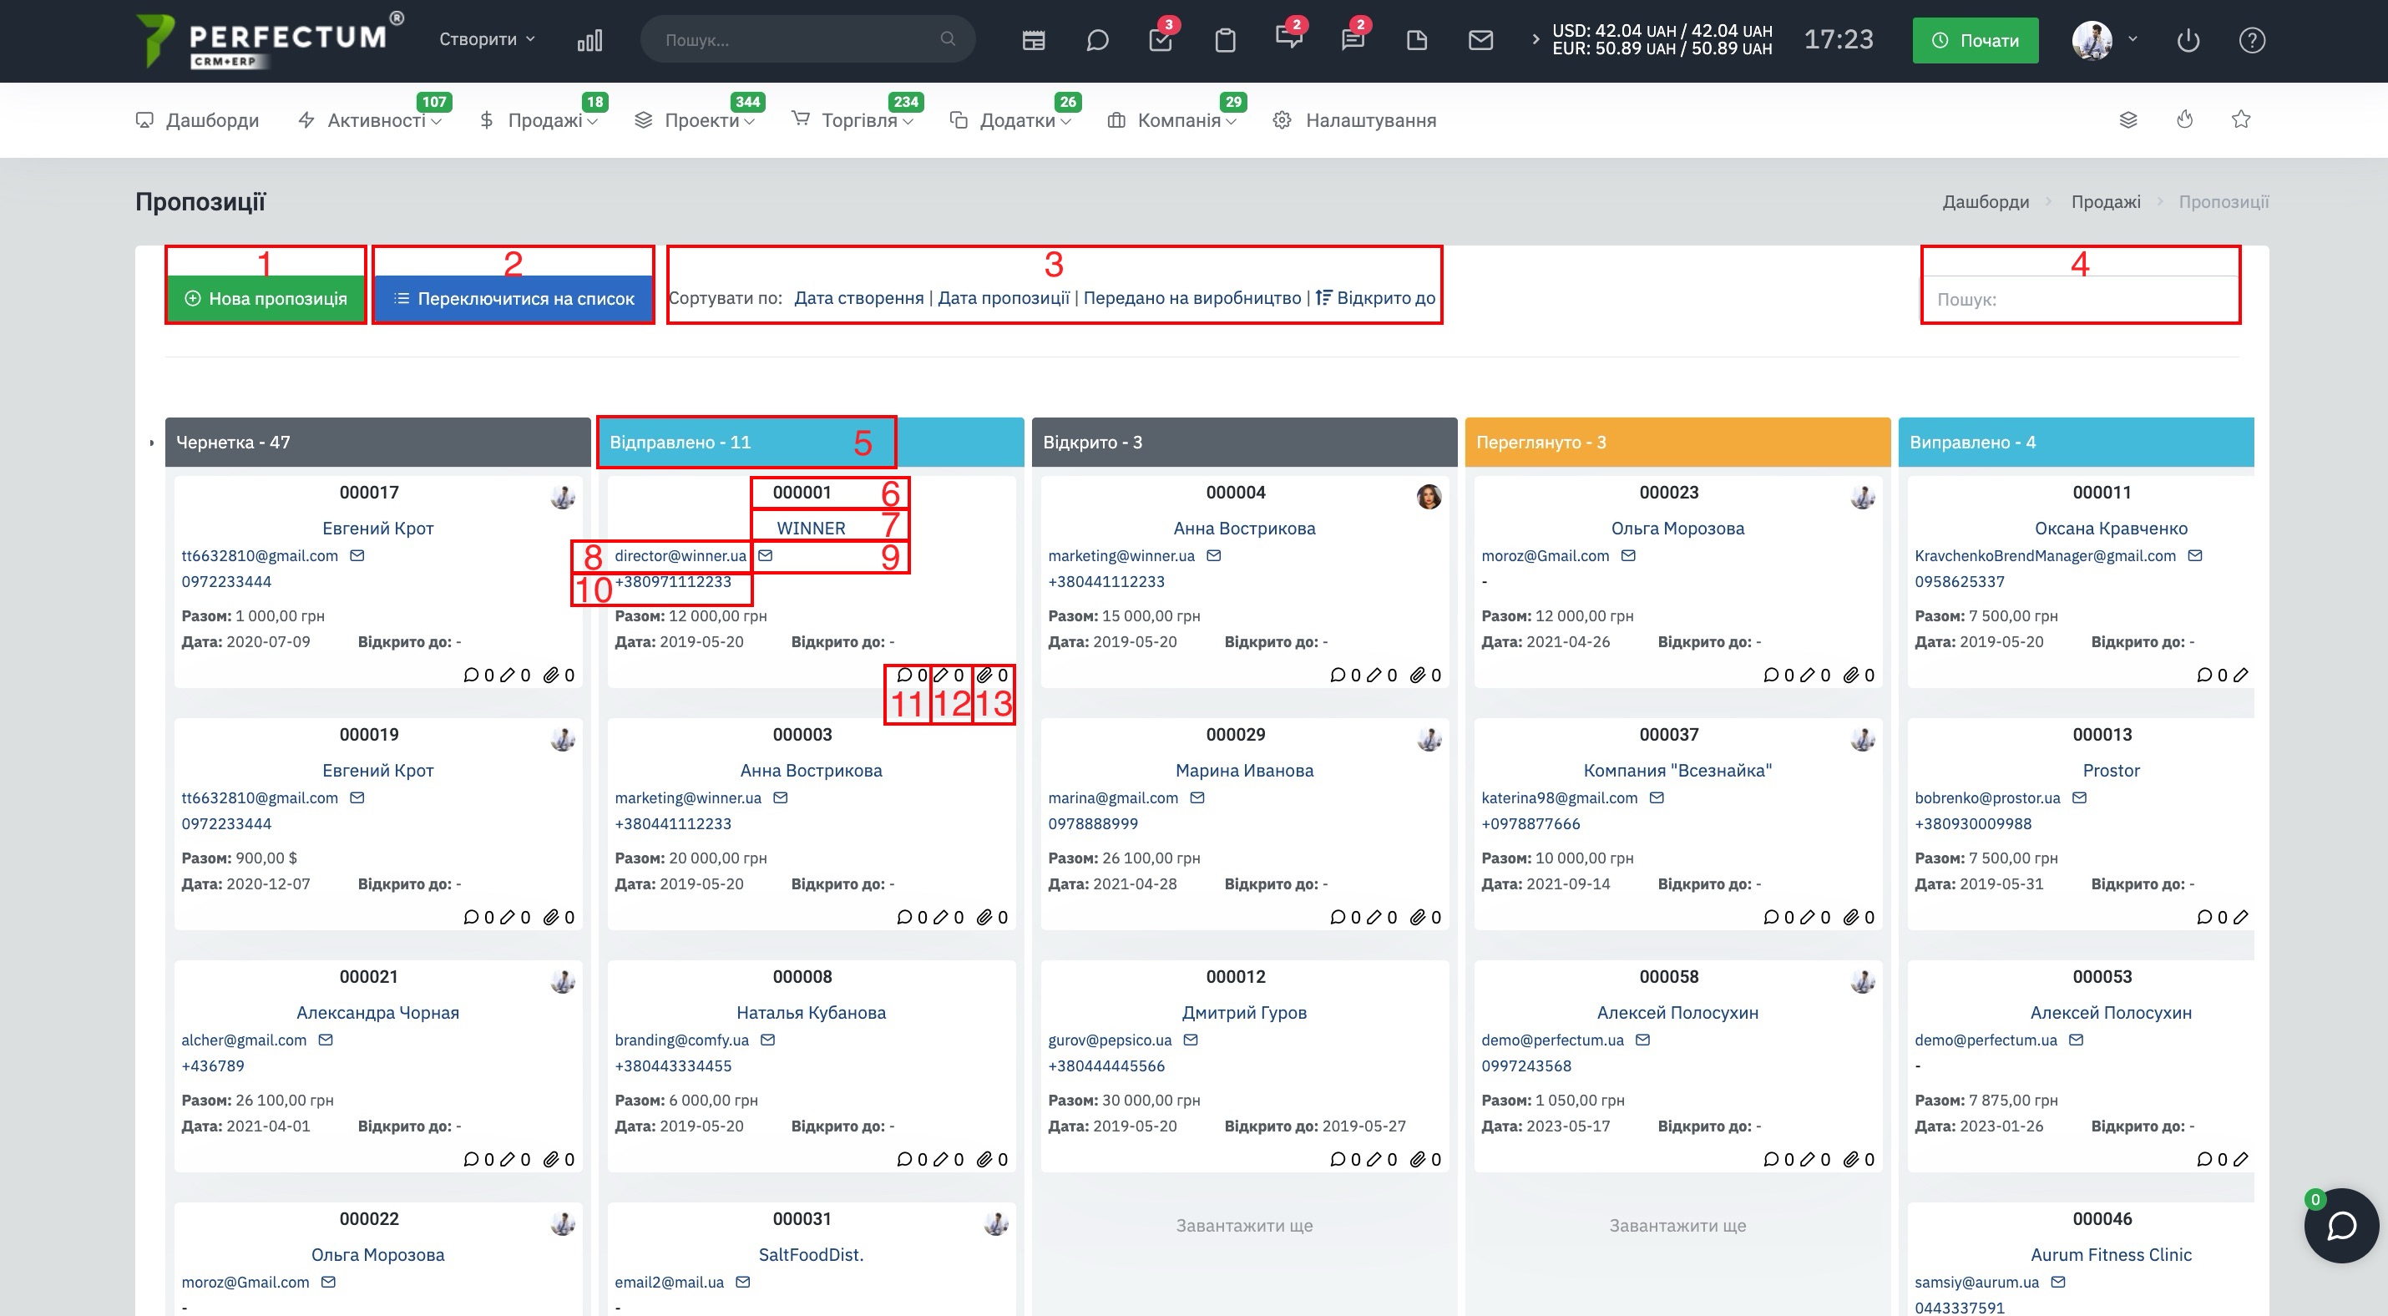This screenshot has width=2388, height=1316.
Task: Open the live chat widget bubble
Action: point(2341,1225)
